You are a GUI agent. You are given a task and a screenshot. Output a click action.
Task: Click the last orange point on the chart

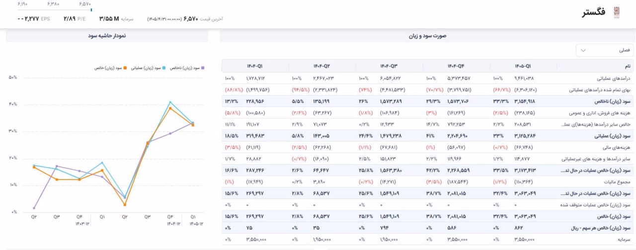193,125
